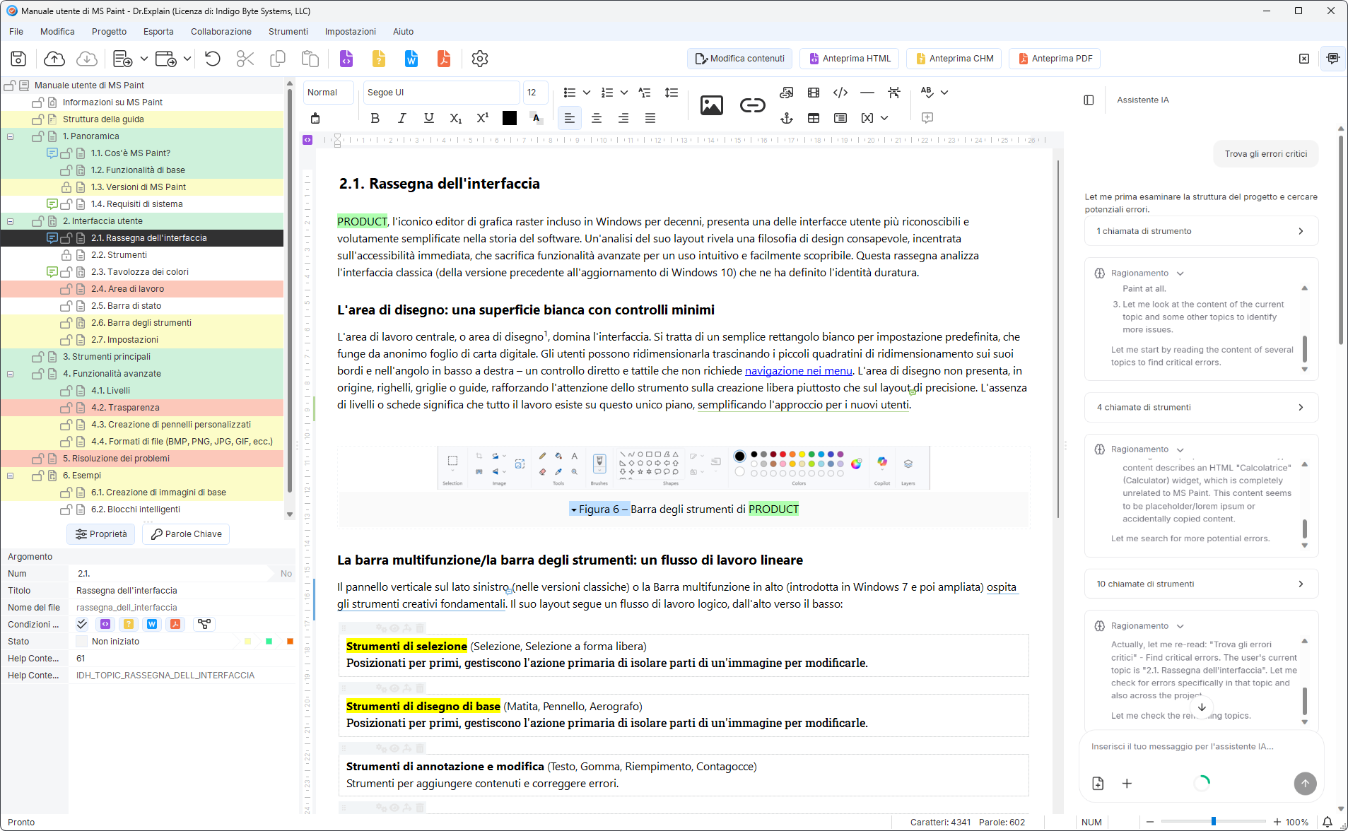Open the numbered list style dropdown arrow

[624, 93]
